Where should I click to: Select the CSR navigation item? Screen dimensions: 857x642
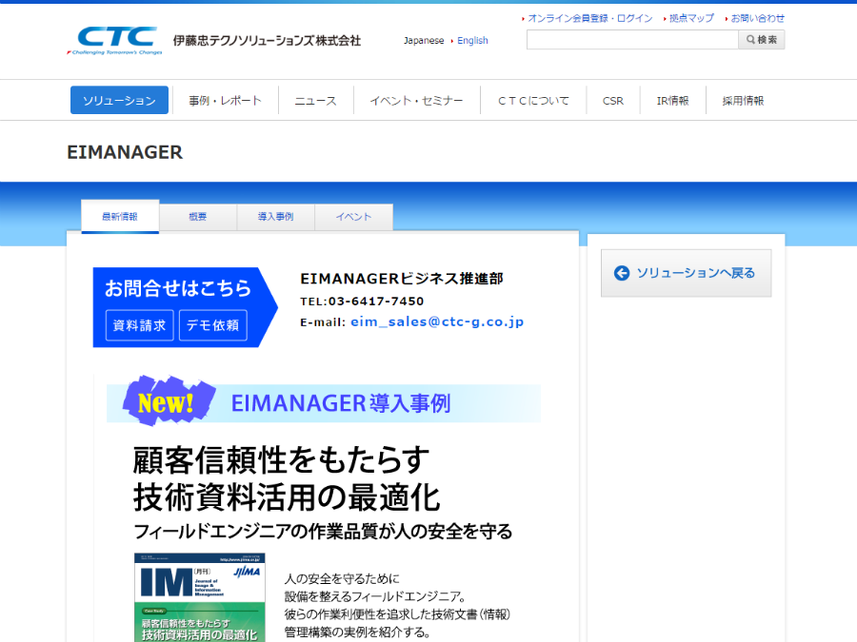click(612, 99)
